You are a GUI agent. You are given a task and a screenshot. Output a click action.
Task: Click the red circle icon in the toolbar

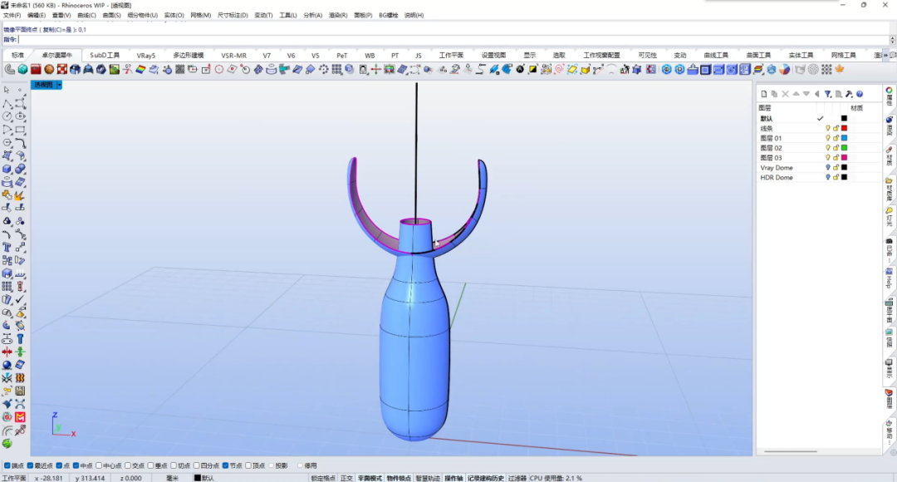point(219,69)
